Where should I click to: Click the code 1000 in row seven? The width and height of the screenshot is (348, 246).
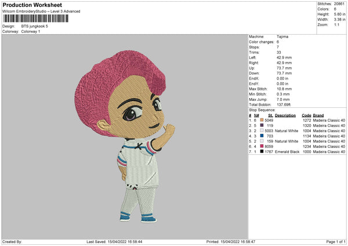[x=307, y=152]
